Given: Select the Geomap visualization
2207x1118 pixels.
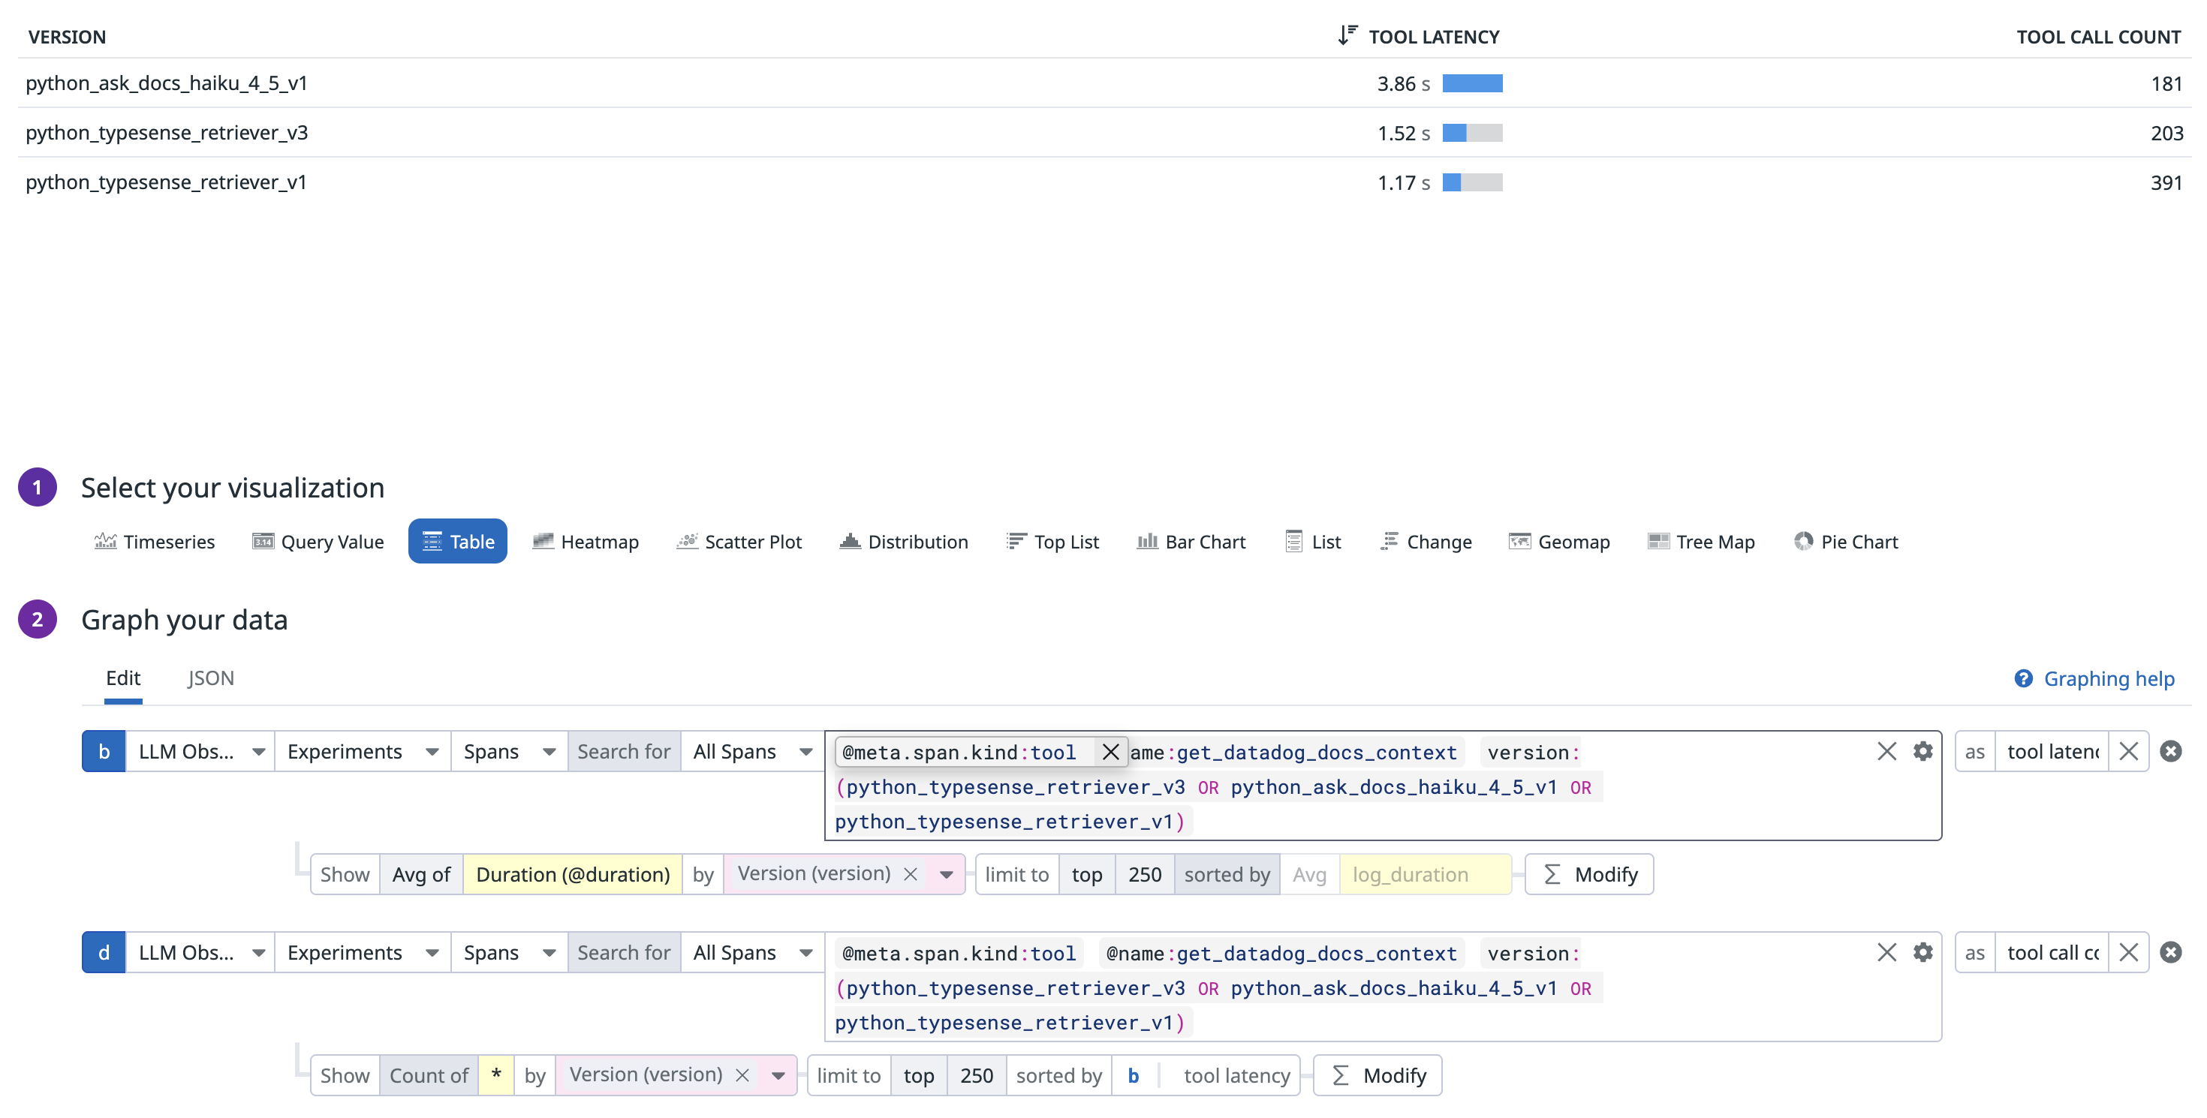Looking at the screenshot, I should 1558,541.
